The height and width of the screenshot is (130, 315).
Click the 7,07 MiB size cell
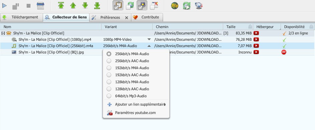click(245, 46)
